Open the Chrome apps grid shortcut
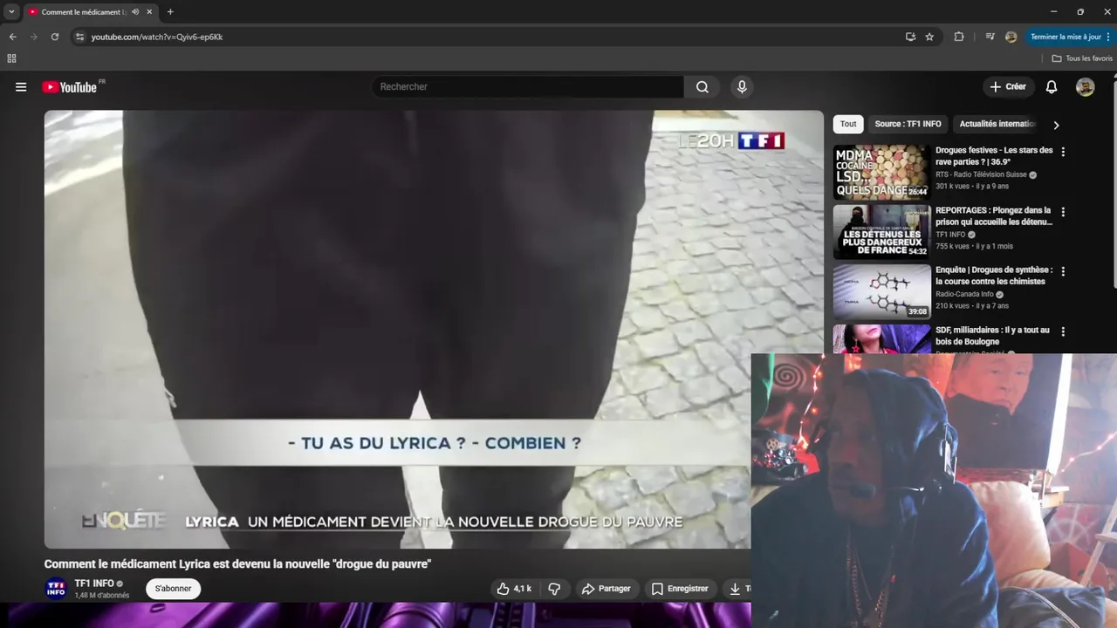The width and height of the screenshot is (1117, 628). tap(11, 58)
